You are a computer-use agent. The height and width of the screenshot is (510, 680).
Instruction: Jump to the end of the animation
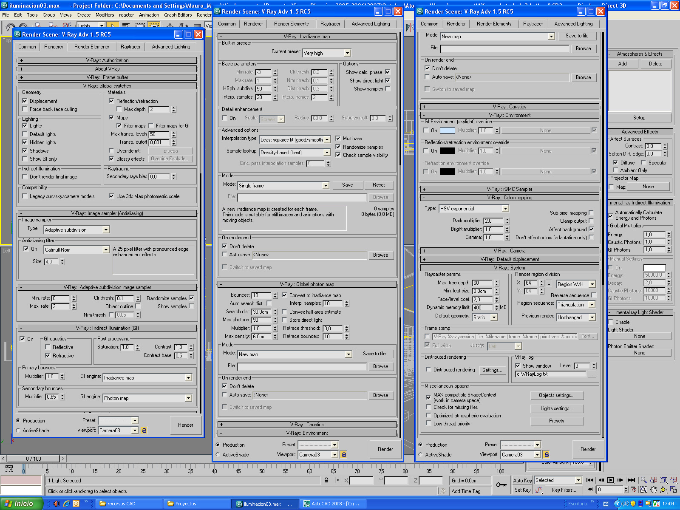coord(632,480)
